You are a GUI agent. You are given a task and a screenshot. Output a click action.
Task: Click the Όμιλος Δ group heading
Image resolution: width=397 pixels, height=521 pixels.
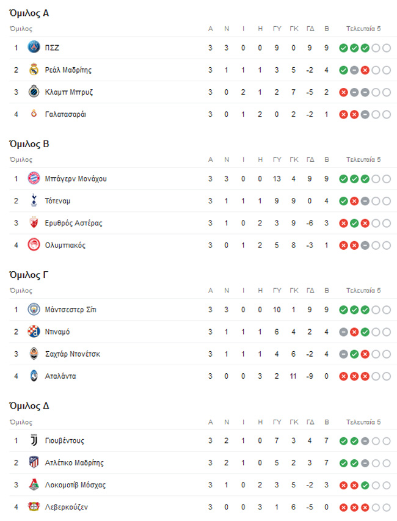[x=29, y=406]
